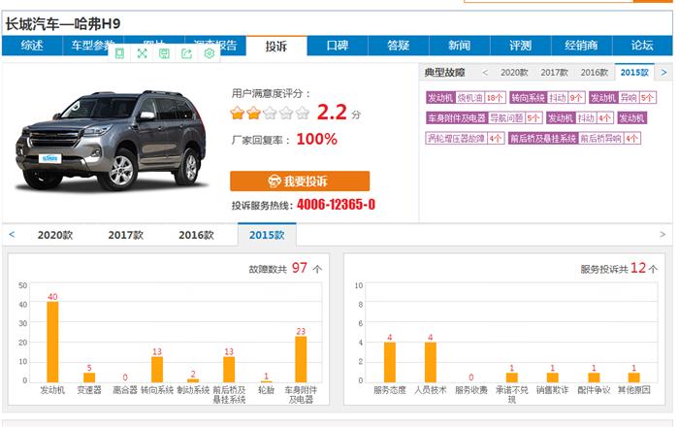Click the hotline number 4006-12365-0
This screenshot has width=679, height=427.
pos(336,205)
